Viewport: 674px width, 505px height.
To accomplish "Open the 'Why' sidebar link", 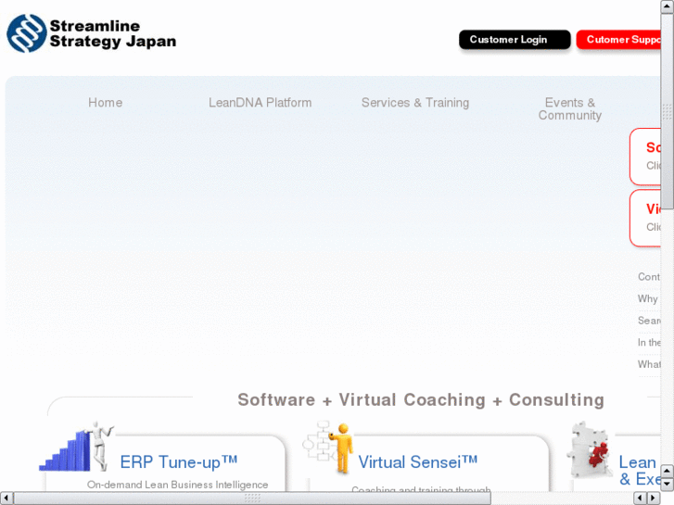I will [648, 298].
